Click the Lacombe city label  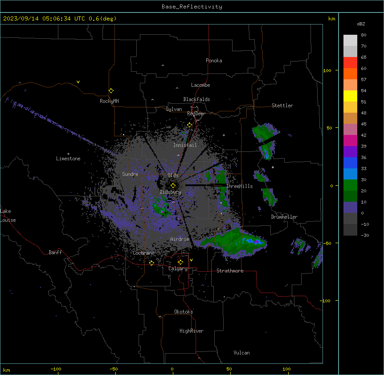200,85
